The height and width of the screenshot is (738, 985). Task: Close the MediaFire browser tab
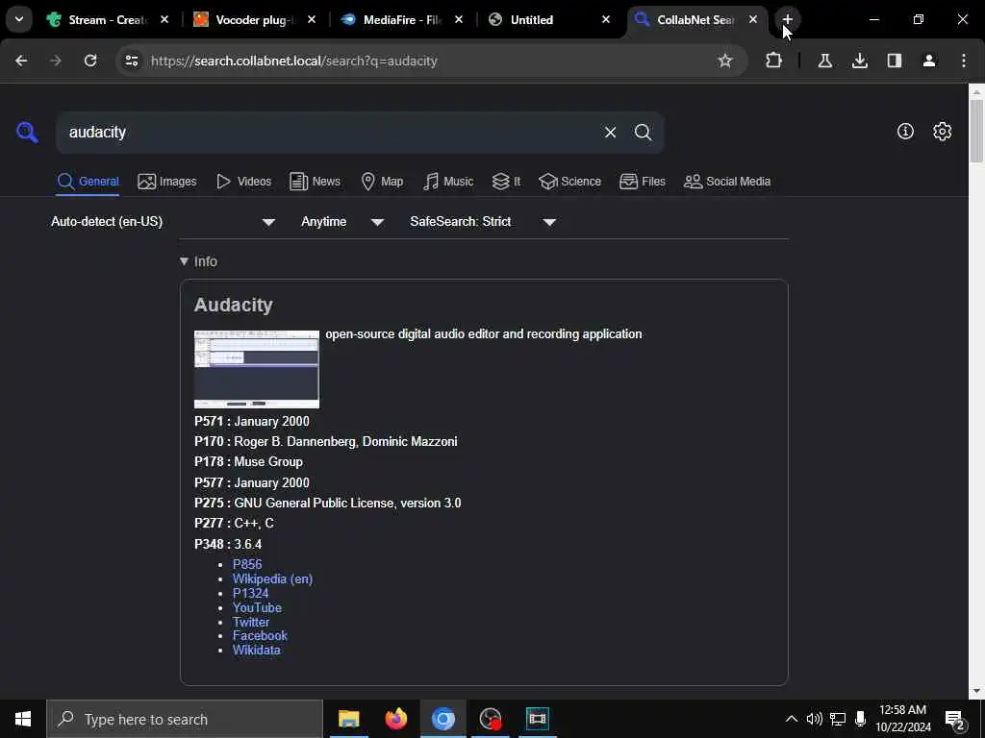tap(459, 19)
